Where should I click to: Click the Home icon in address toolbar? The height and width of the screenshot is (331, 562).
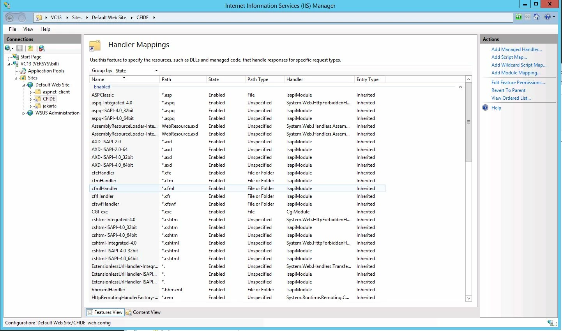(537, 17)
